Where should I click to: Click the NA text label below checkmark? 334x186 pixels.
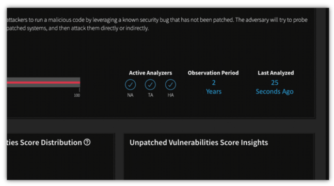coord(130,95)
